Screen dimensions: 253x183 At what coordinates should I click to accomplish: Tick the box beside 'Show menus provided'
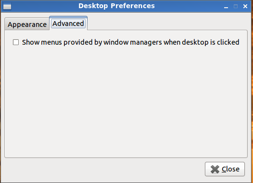pyautogui.click(x=16, y=42)
